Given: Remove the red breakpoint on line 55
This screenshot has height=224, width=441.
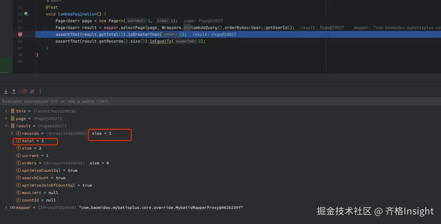Looking at the screenshot, I should [20, 34].
